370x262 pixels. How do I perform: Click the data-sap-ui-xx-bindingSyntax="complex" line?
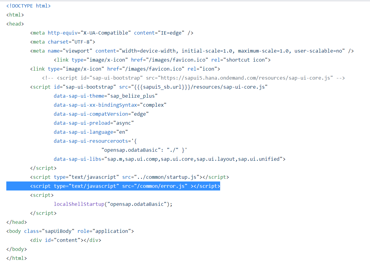[x=110, y=105]
